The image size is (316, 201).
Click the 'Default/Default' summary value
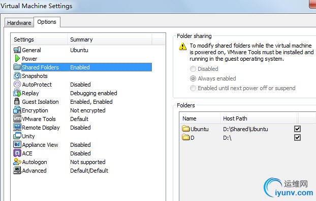[89, 171]
